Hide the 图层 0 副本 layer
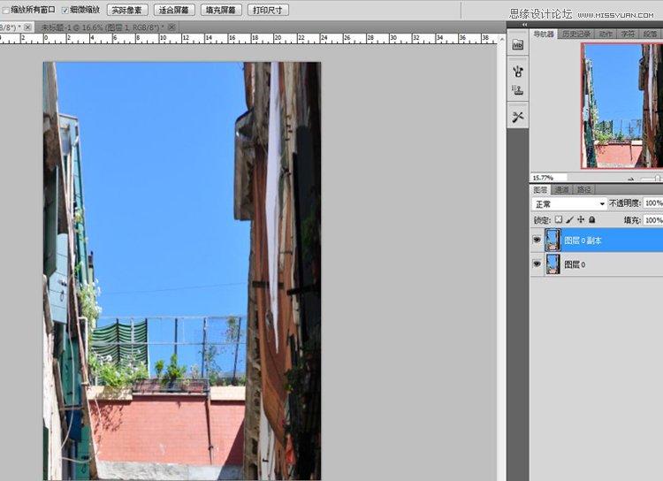The height and width of the screenshot is (481, 663). (537, 240)
